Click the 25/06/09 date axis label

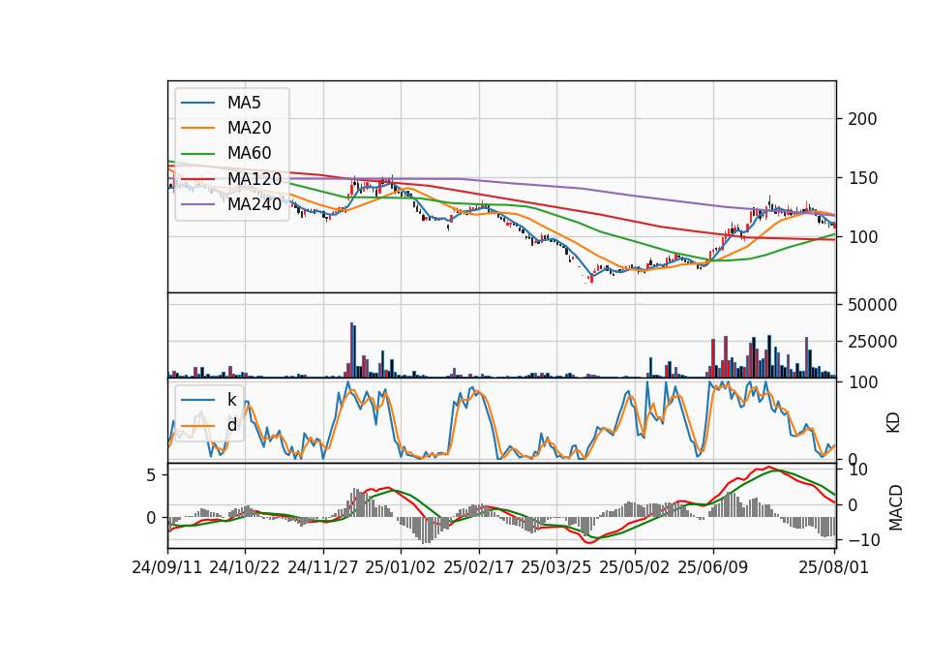(x=713, y=567)
